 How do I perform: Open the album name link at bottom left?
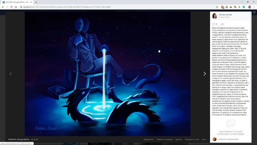pos(19,139)
